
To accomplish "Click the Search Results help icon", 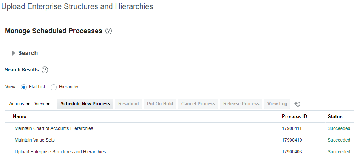I will click(x=45, y=70).
